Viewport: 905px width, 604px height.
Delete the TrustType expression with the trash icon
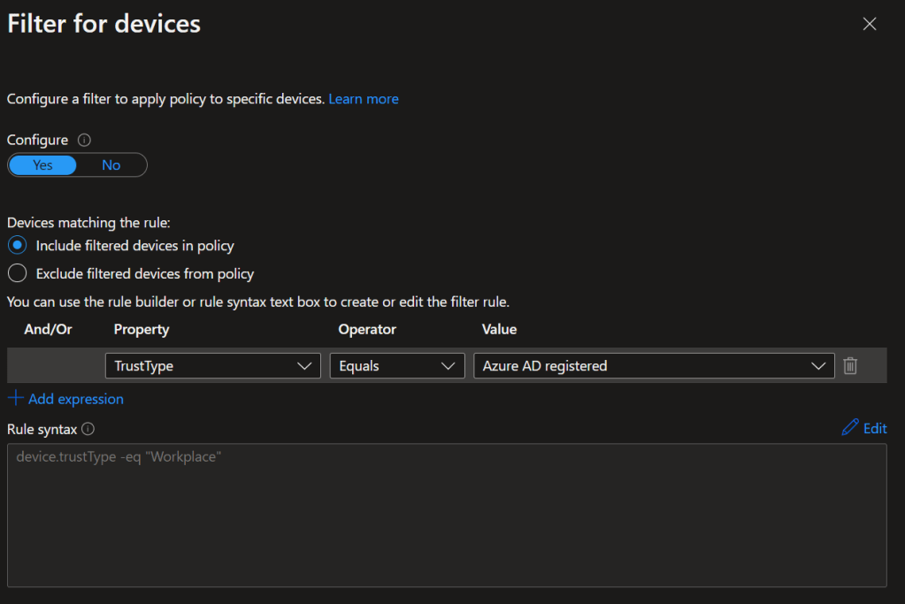point(850,365)
